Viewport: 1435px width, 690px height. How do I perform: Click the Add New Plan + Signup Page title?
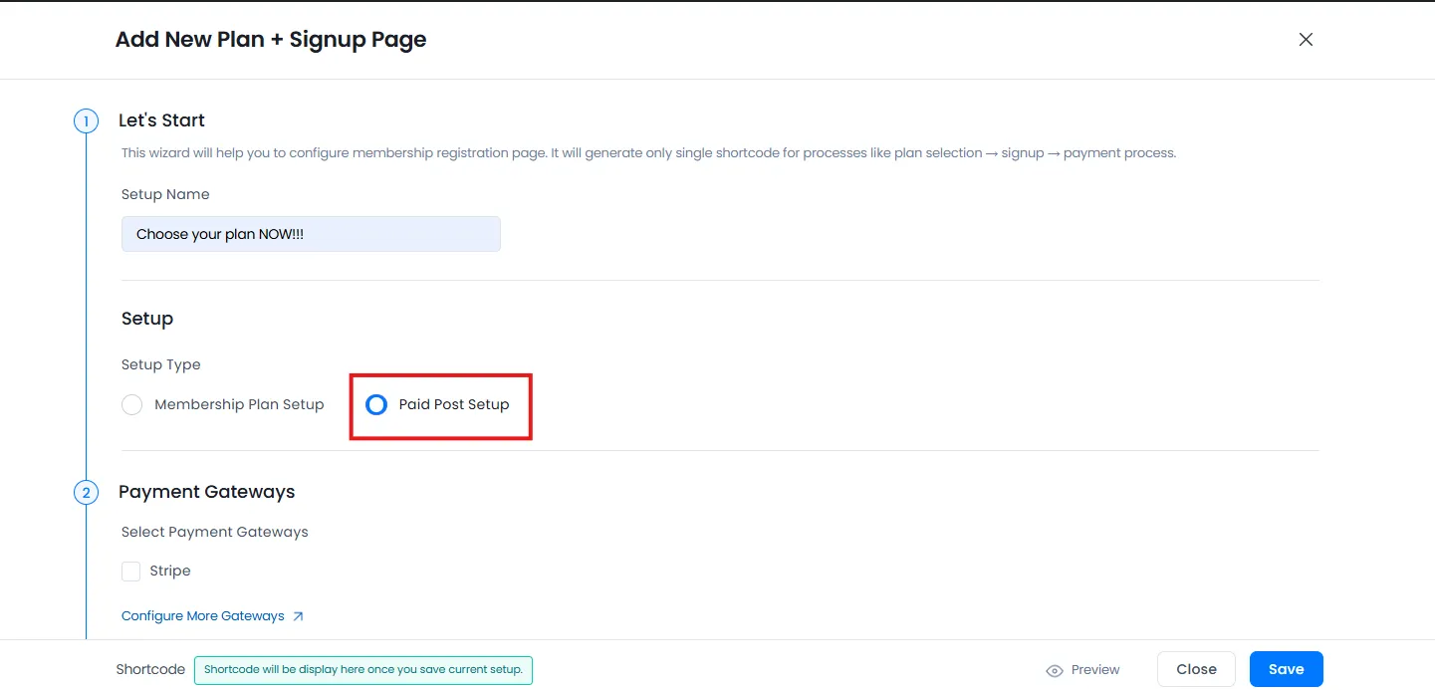(270, 39)
